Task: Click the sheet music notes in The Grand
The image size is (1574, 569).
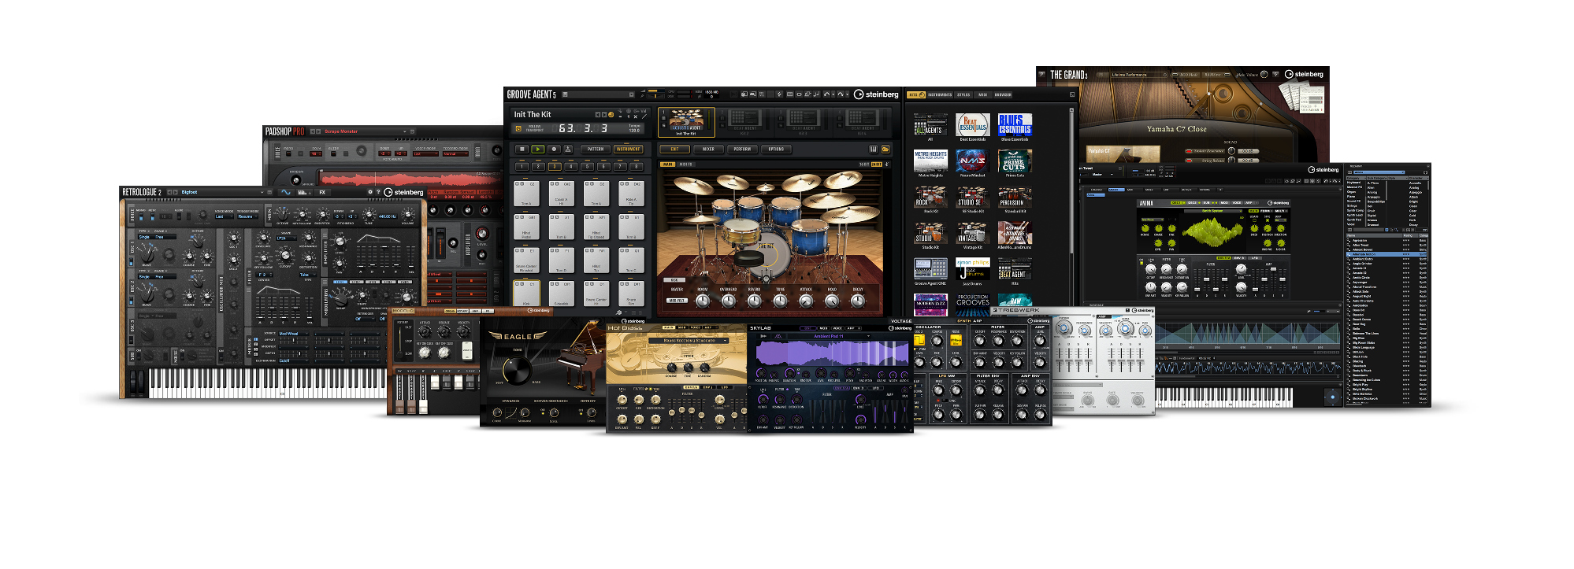Action: click(x=1301, y=98)
